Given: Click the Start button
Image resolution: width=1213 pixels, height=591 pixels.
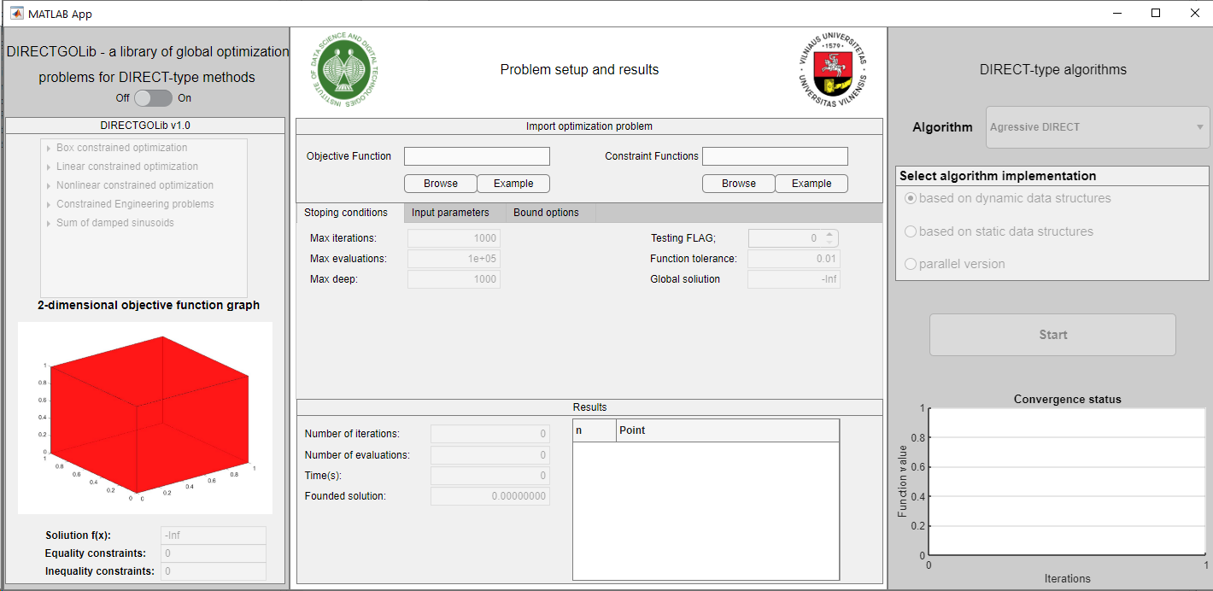Looking at the screenshot, I should tap(1052, 335).
